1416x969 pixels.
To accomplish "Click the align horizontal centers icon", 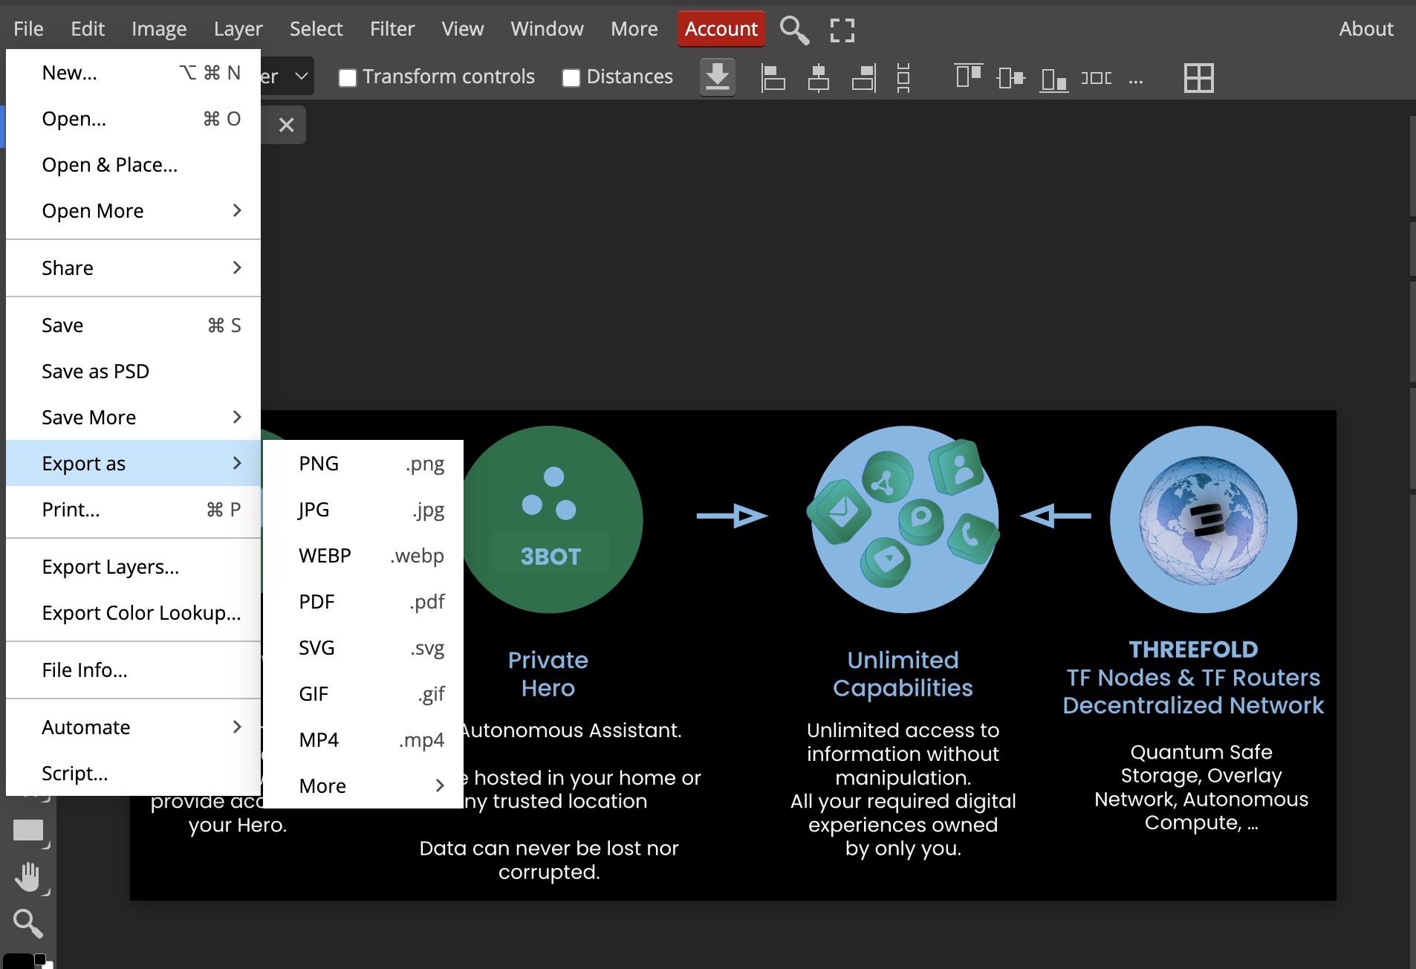I will 818,77.
